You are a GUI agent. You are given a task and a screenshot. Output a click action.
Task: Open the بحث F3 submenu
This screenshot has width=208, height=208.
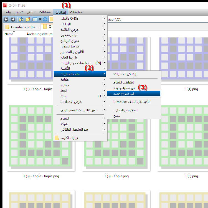80,96
